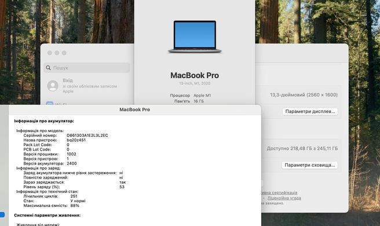Click the Параметри дисплея button
The width and height of the screenshot is (380, 226).
(310, 111)
